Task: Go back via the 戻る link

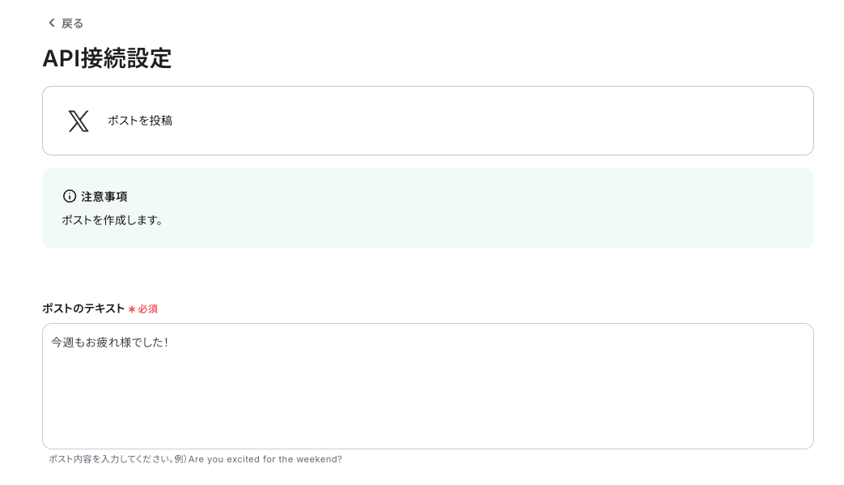Action: [72, 23]
